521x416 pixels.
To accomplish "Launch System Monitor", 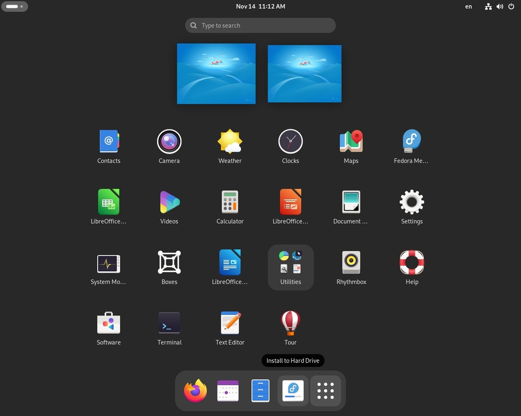I will coord(109,264).
